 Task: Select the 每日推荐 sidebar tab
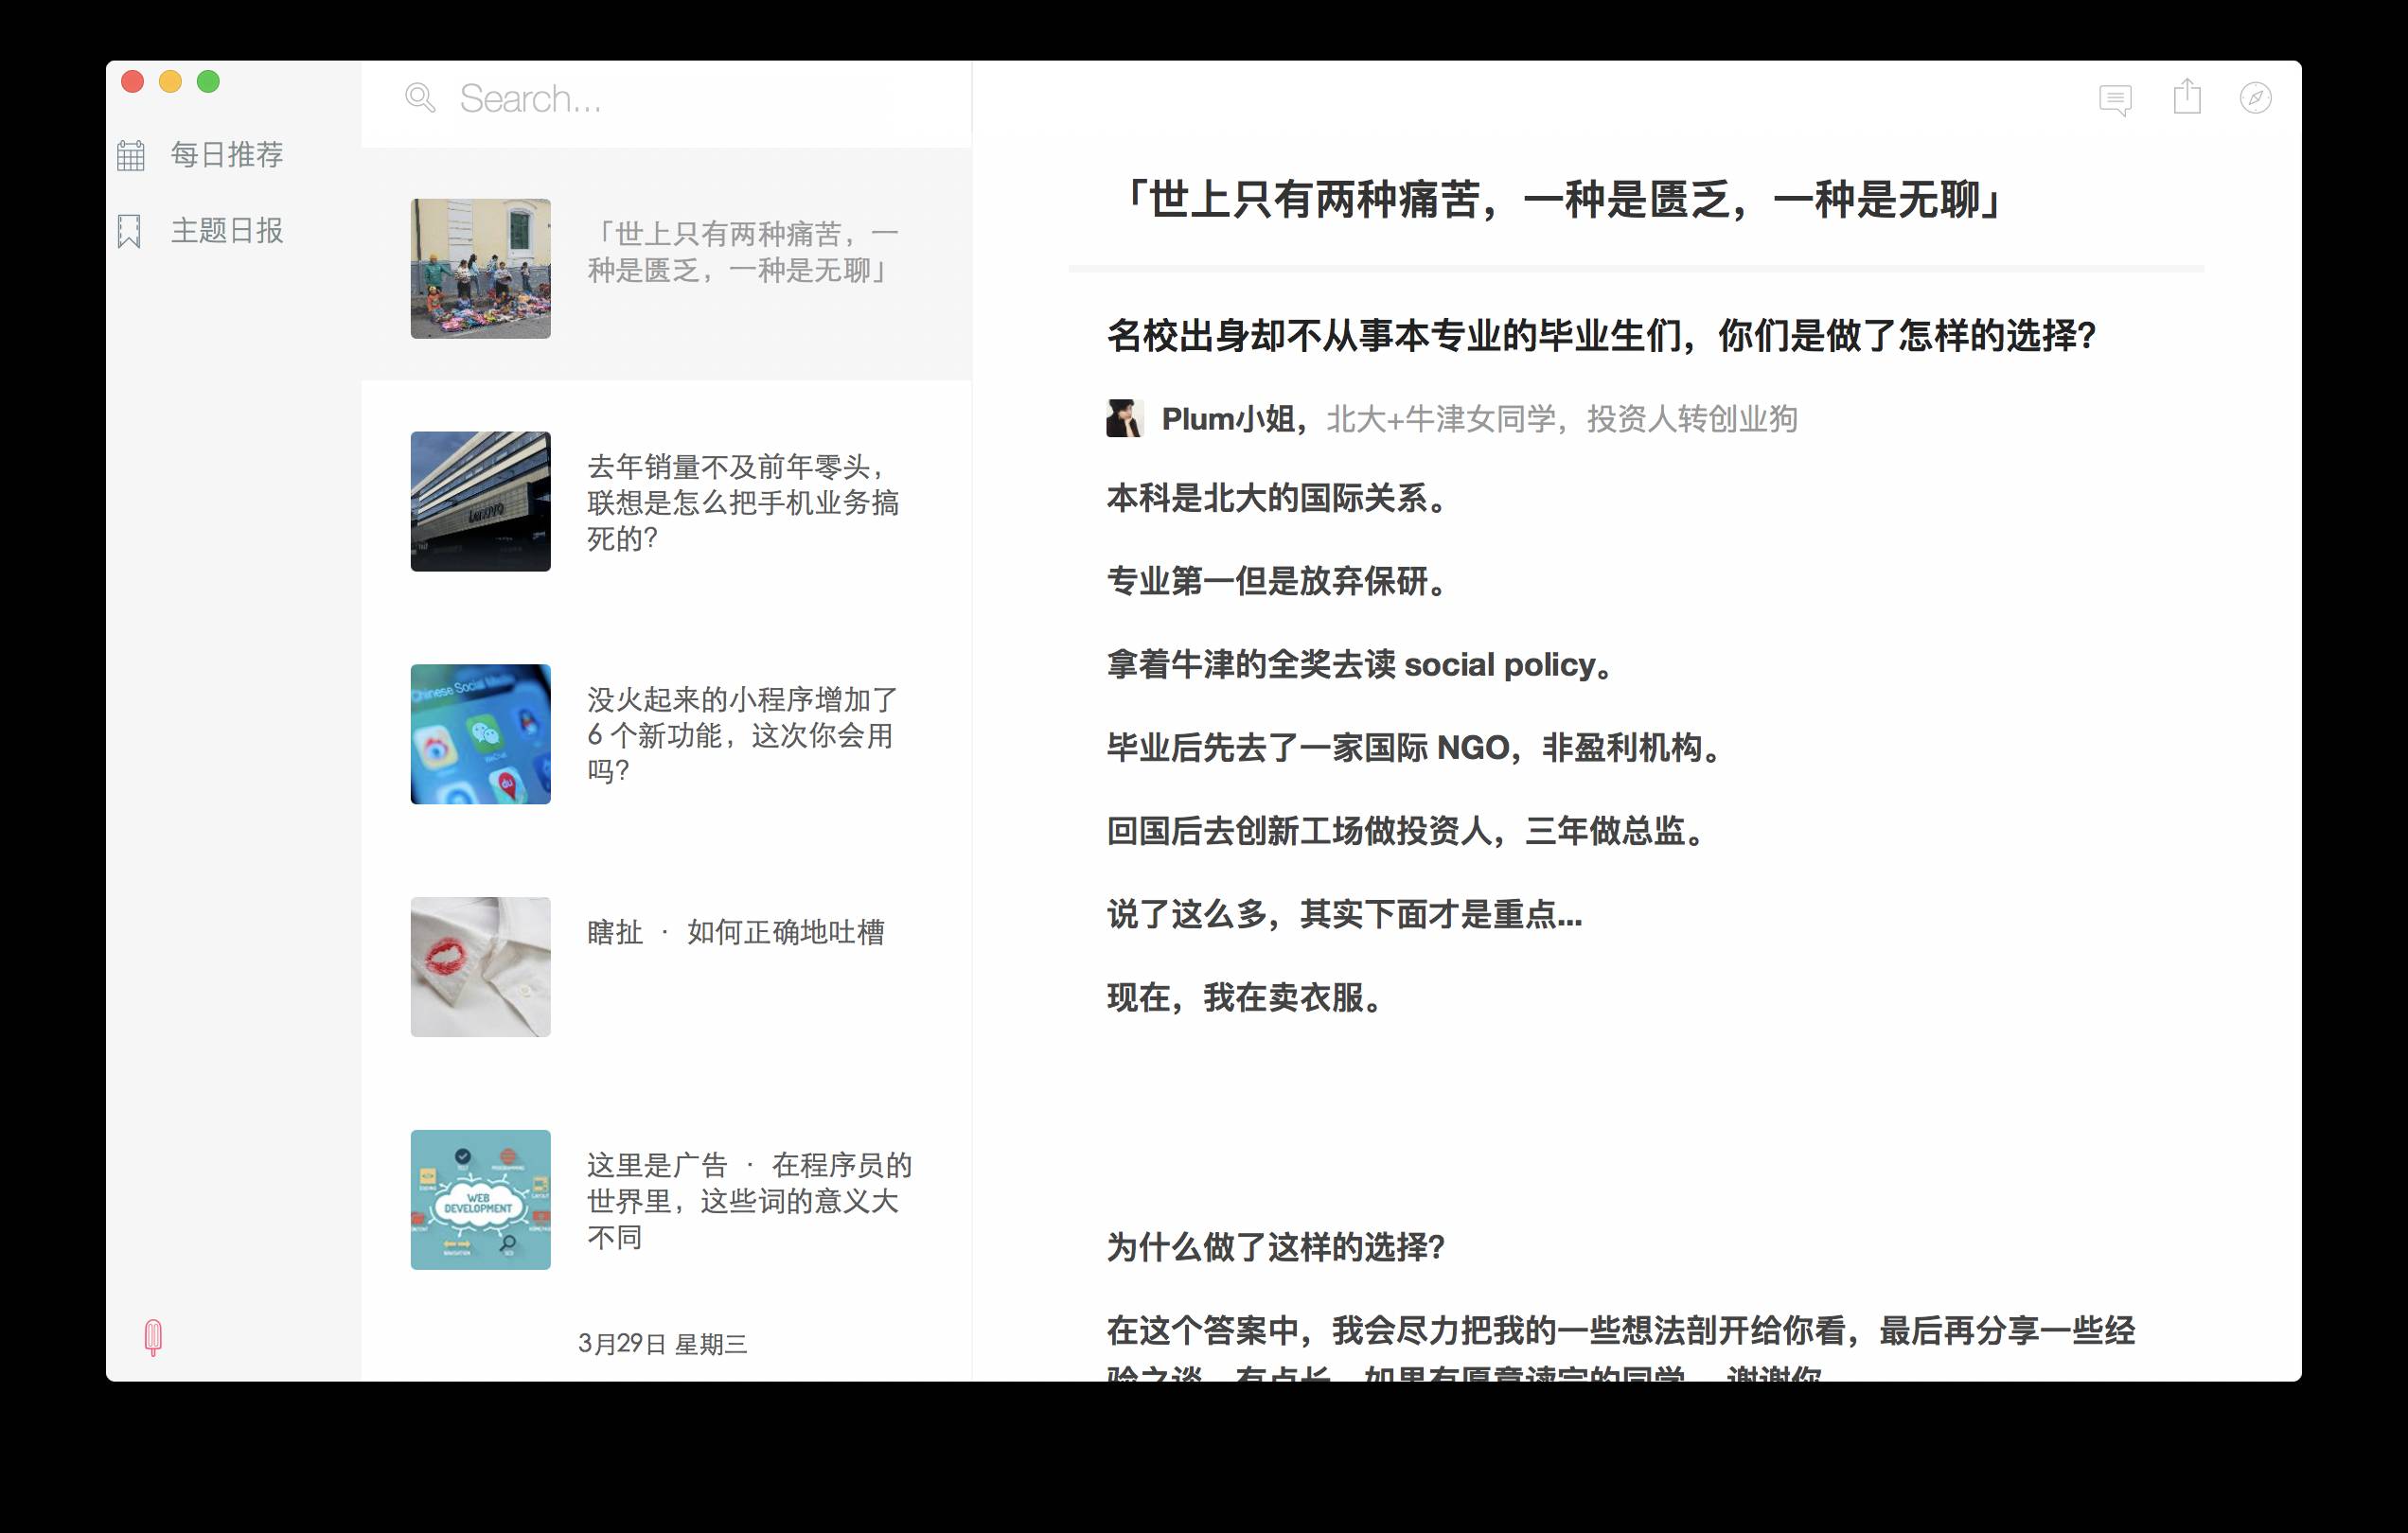[x=227, y=155]
